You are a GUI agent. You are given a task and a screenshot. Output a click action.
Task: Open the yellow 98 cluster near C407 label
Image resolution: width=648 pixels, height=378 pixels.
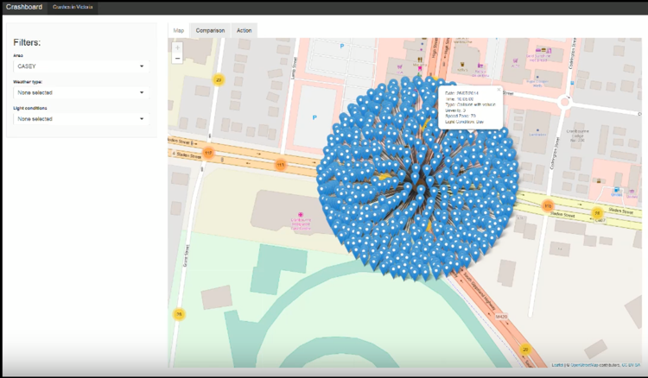pyautogui.click(x=597, y=213)
